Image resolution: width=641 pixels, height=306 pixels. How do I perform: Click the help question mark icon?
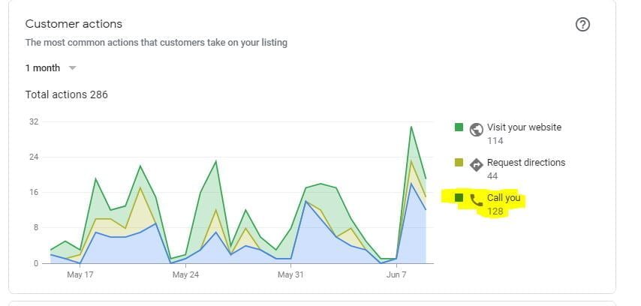pyautogui.click(x=582, y=25)
